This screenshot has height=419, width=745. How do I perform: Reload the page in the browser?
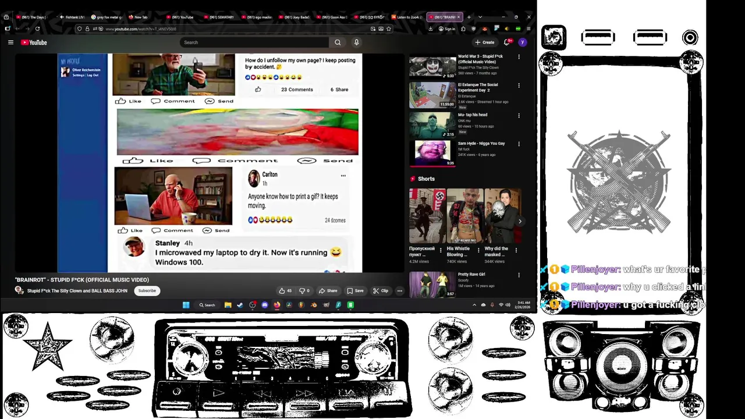click(37, 29)
